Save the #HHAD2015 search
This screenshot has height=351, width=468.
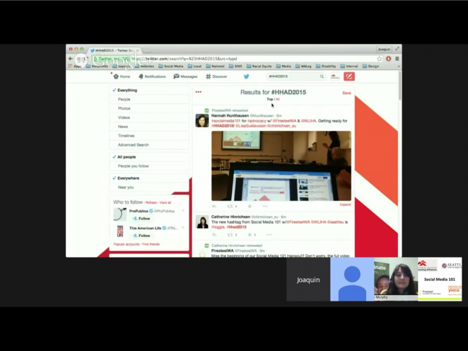click(347, 93)
